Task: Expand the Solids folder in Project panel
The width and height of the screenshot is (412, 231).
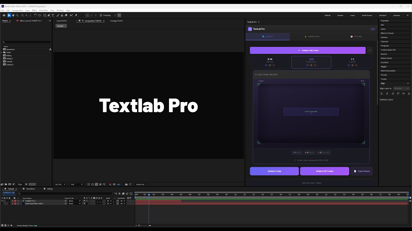Action: [x=1, y=52]
